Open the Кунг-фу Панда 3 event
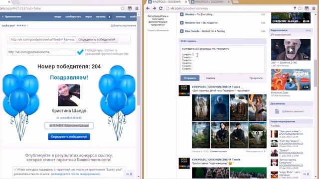 point(291,144)
